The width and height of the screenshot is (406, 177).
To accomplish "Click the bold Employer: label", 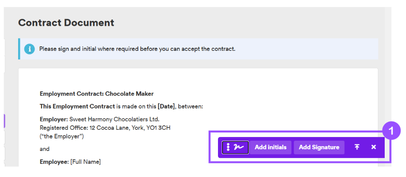I will pyautogui.click(x=54, y=119).
